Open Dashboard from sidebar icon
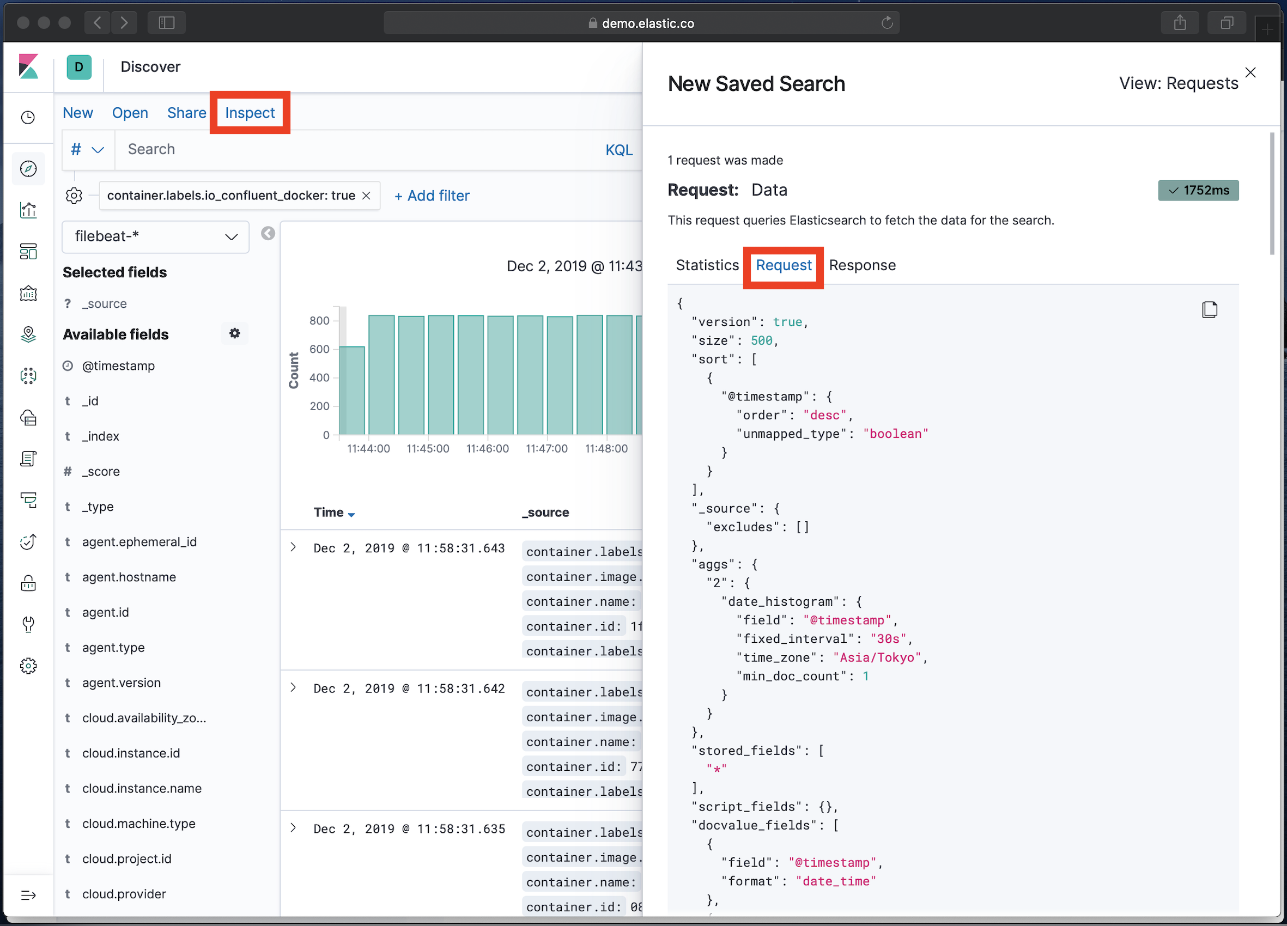The image size is (1287, 926). pos(28,251)
